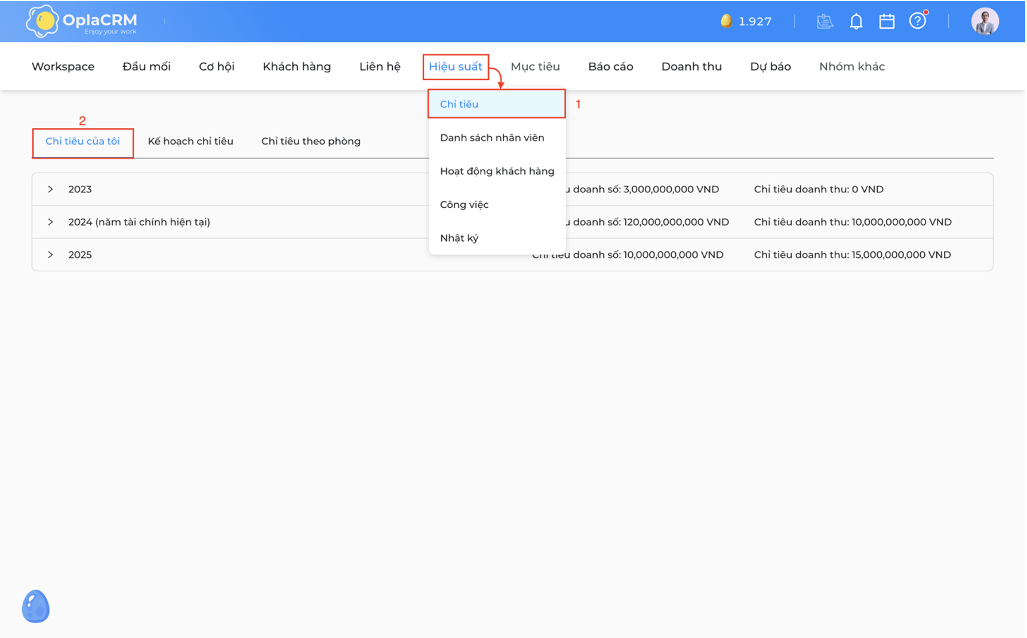Open the Liên hệ menu
This screenshot has width=1027, height=638.
tap(380, 66)
